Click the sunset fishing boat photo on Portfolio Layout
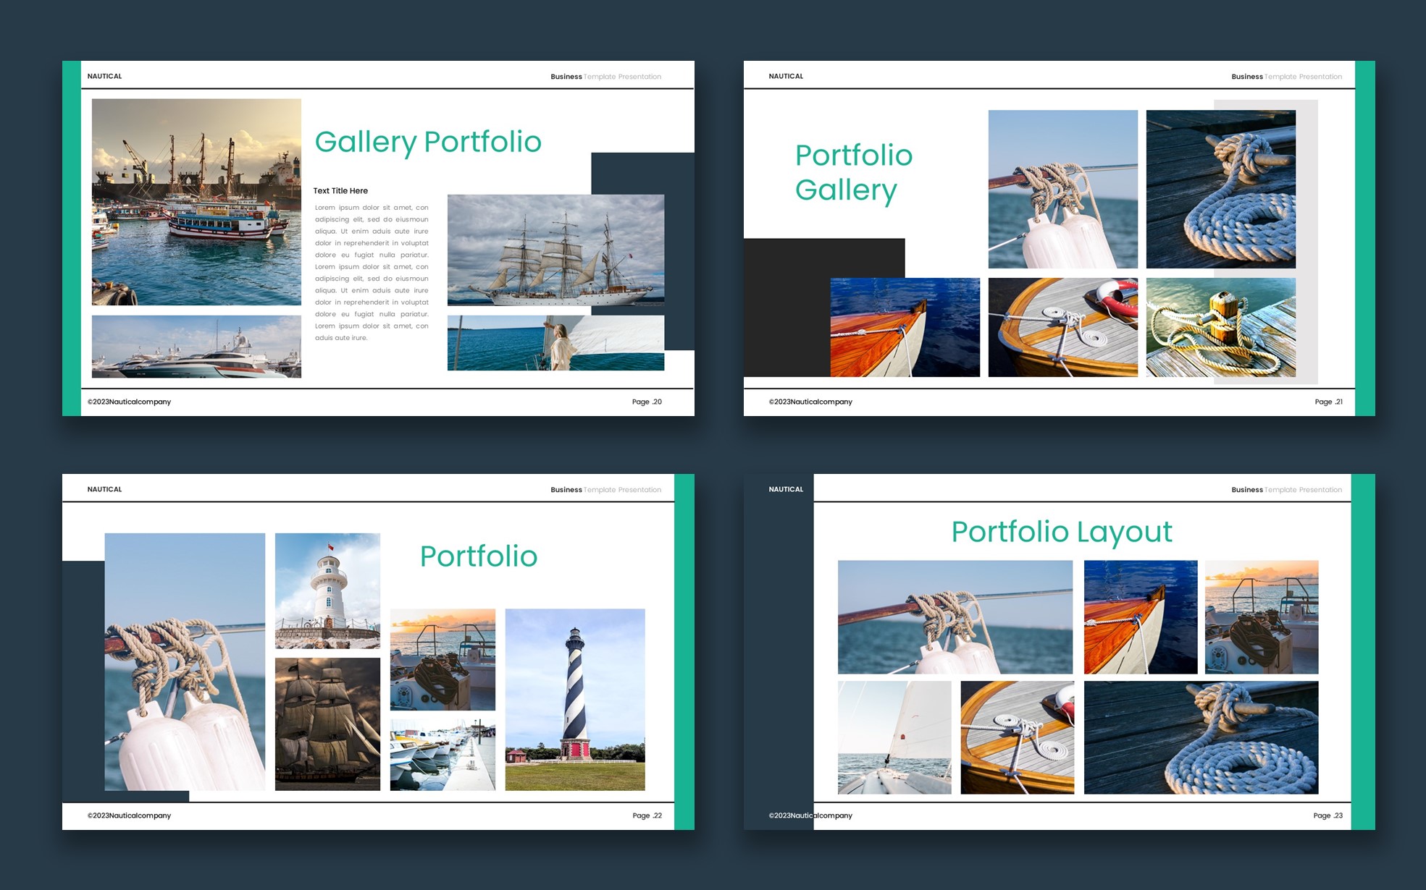 tap(1261, 615)
